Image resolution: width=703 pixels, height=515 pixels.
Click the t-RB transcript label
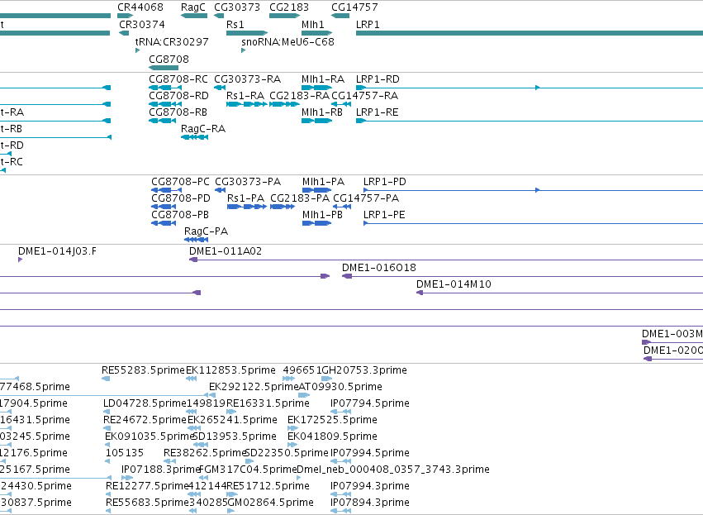point(12,129)
